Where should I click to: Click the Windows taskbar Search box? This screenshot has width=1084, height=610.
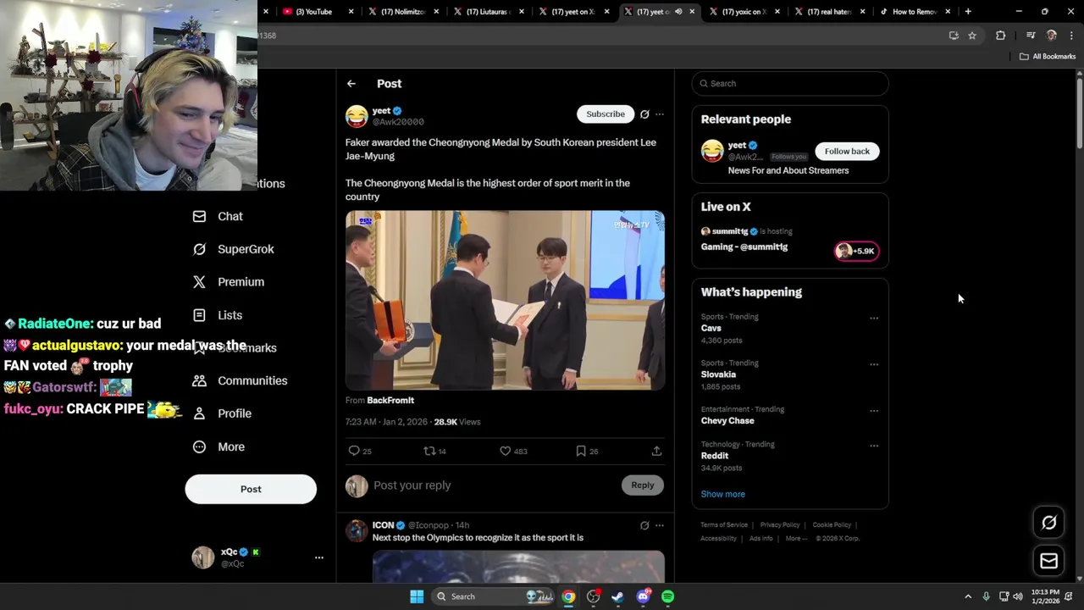[x=492, y=596]
